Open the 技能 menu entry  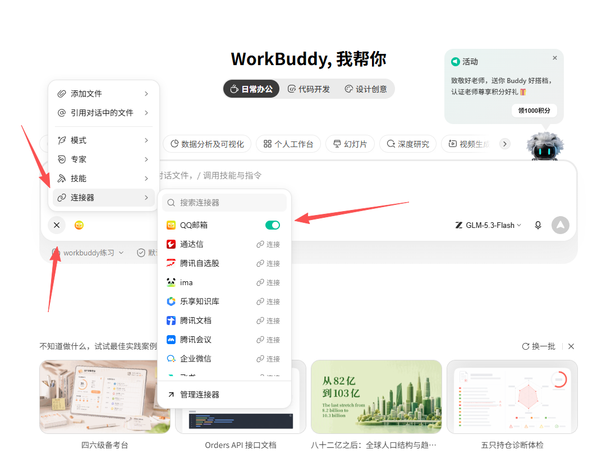(x=103, y=178)
